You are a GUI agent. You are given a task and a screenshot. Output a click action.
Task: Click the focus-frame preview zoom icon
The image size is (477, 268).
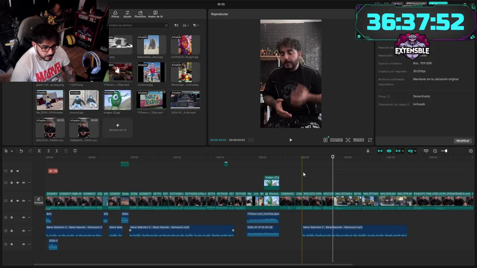pos(348,140)
